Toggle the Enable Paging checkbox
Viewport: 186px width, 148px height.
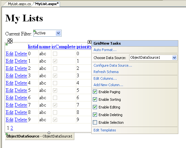click(x=95, y=92)
